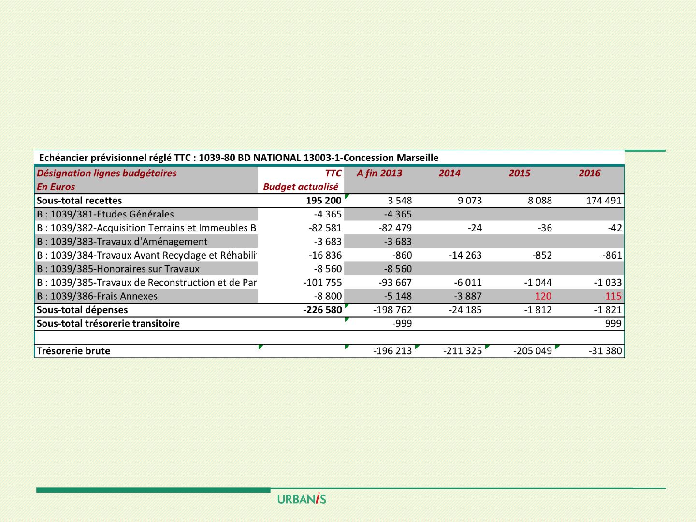Select the 174 491 recettes value
The image size is (696, 522).
click(x=604, y=201)
